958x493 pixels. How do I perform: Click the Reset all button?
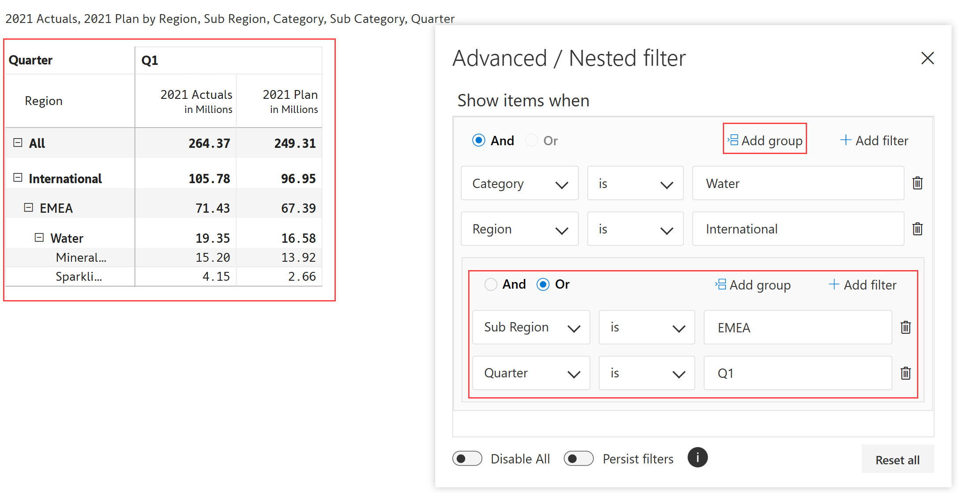pyautogui.click(x=897, y=460)
